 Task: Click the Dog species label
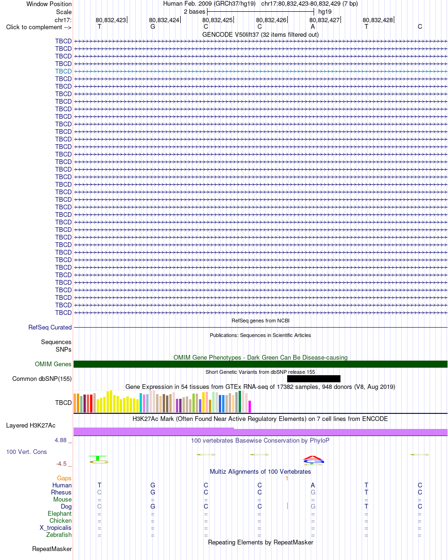[x=66, y=507]
